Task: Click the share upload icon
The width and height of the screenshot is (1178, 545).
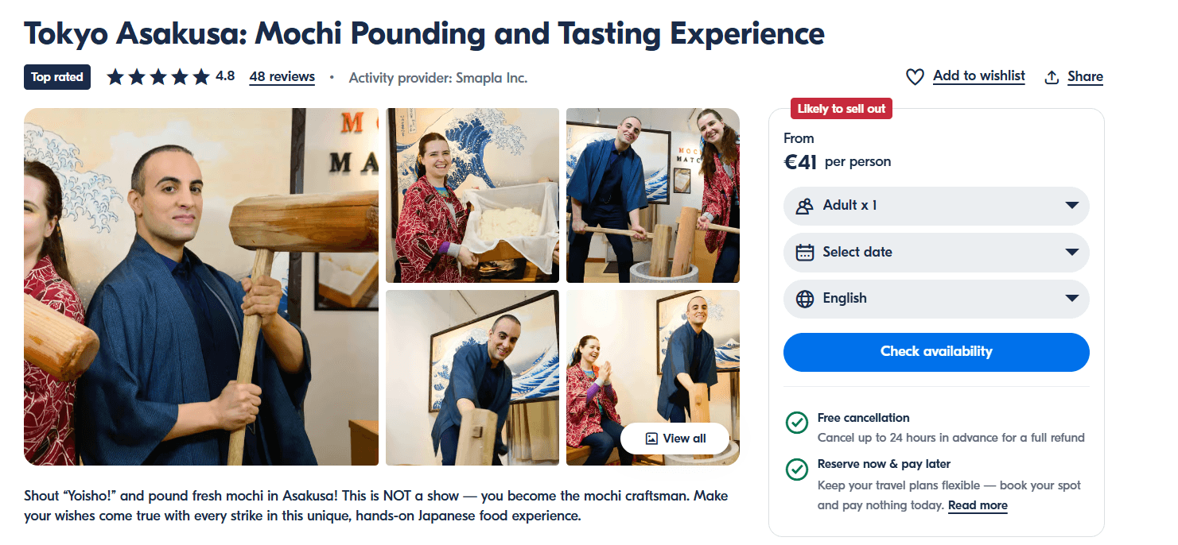Action: pyautogui.click(x=1052, y=77)
